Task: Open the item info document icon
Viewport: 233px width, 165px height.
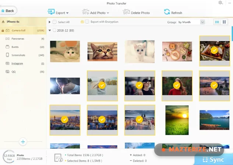Action: click(59, 158)
